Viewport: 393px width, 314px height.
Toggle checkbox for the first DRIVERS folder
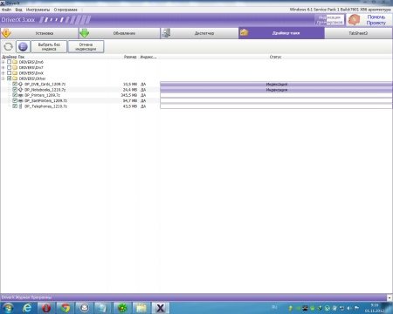(10, 62)
